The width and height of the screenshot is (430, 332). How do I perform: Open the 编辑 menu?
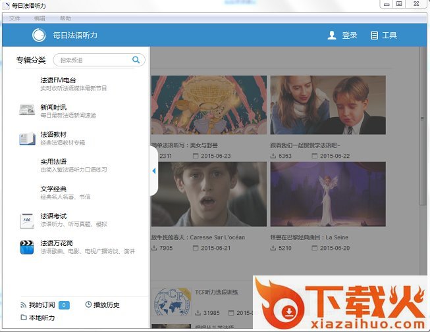[40, 18]
